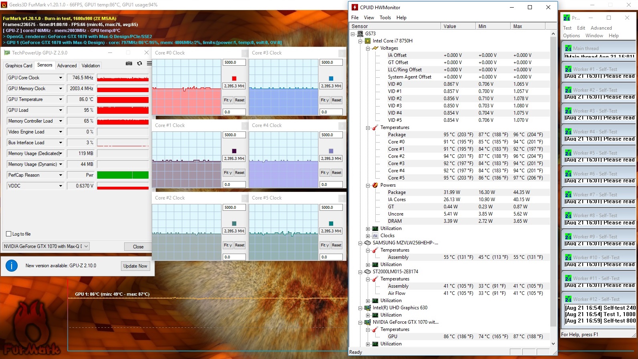
Task: Click the Worker #1 Self-Test icon
Action: pos(568,69)
